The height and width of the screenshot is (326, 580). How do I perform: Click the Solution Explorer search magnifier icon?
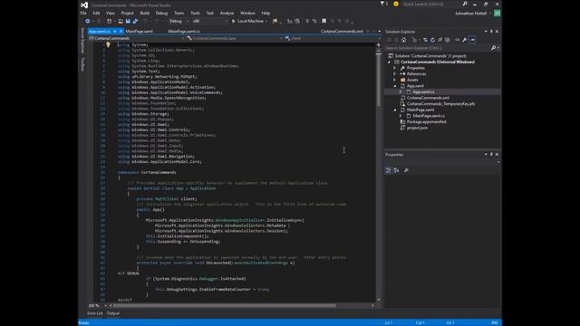coord(493,48)
